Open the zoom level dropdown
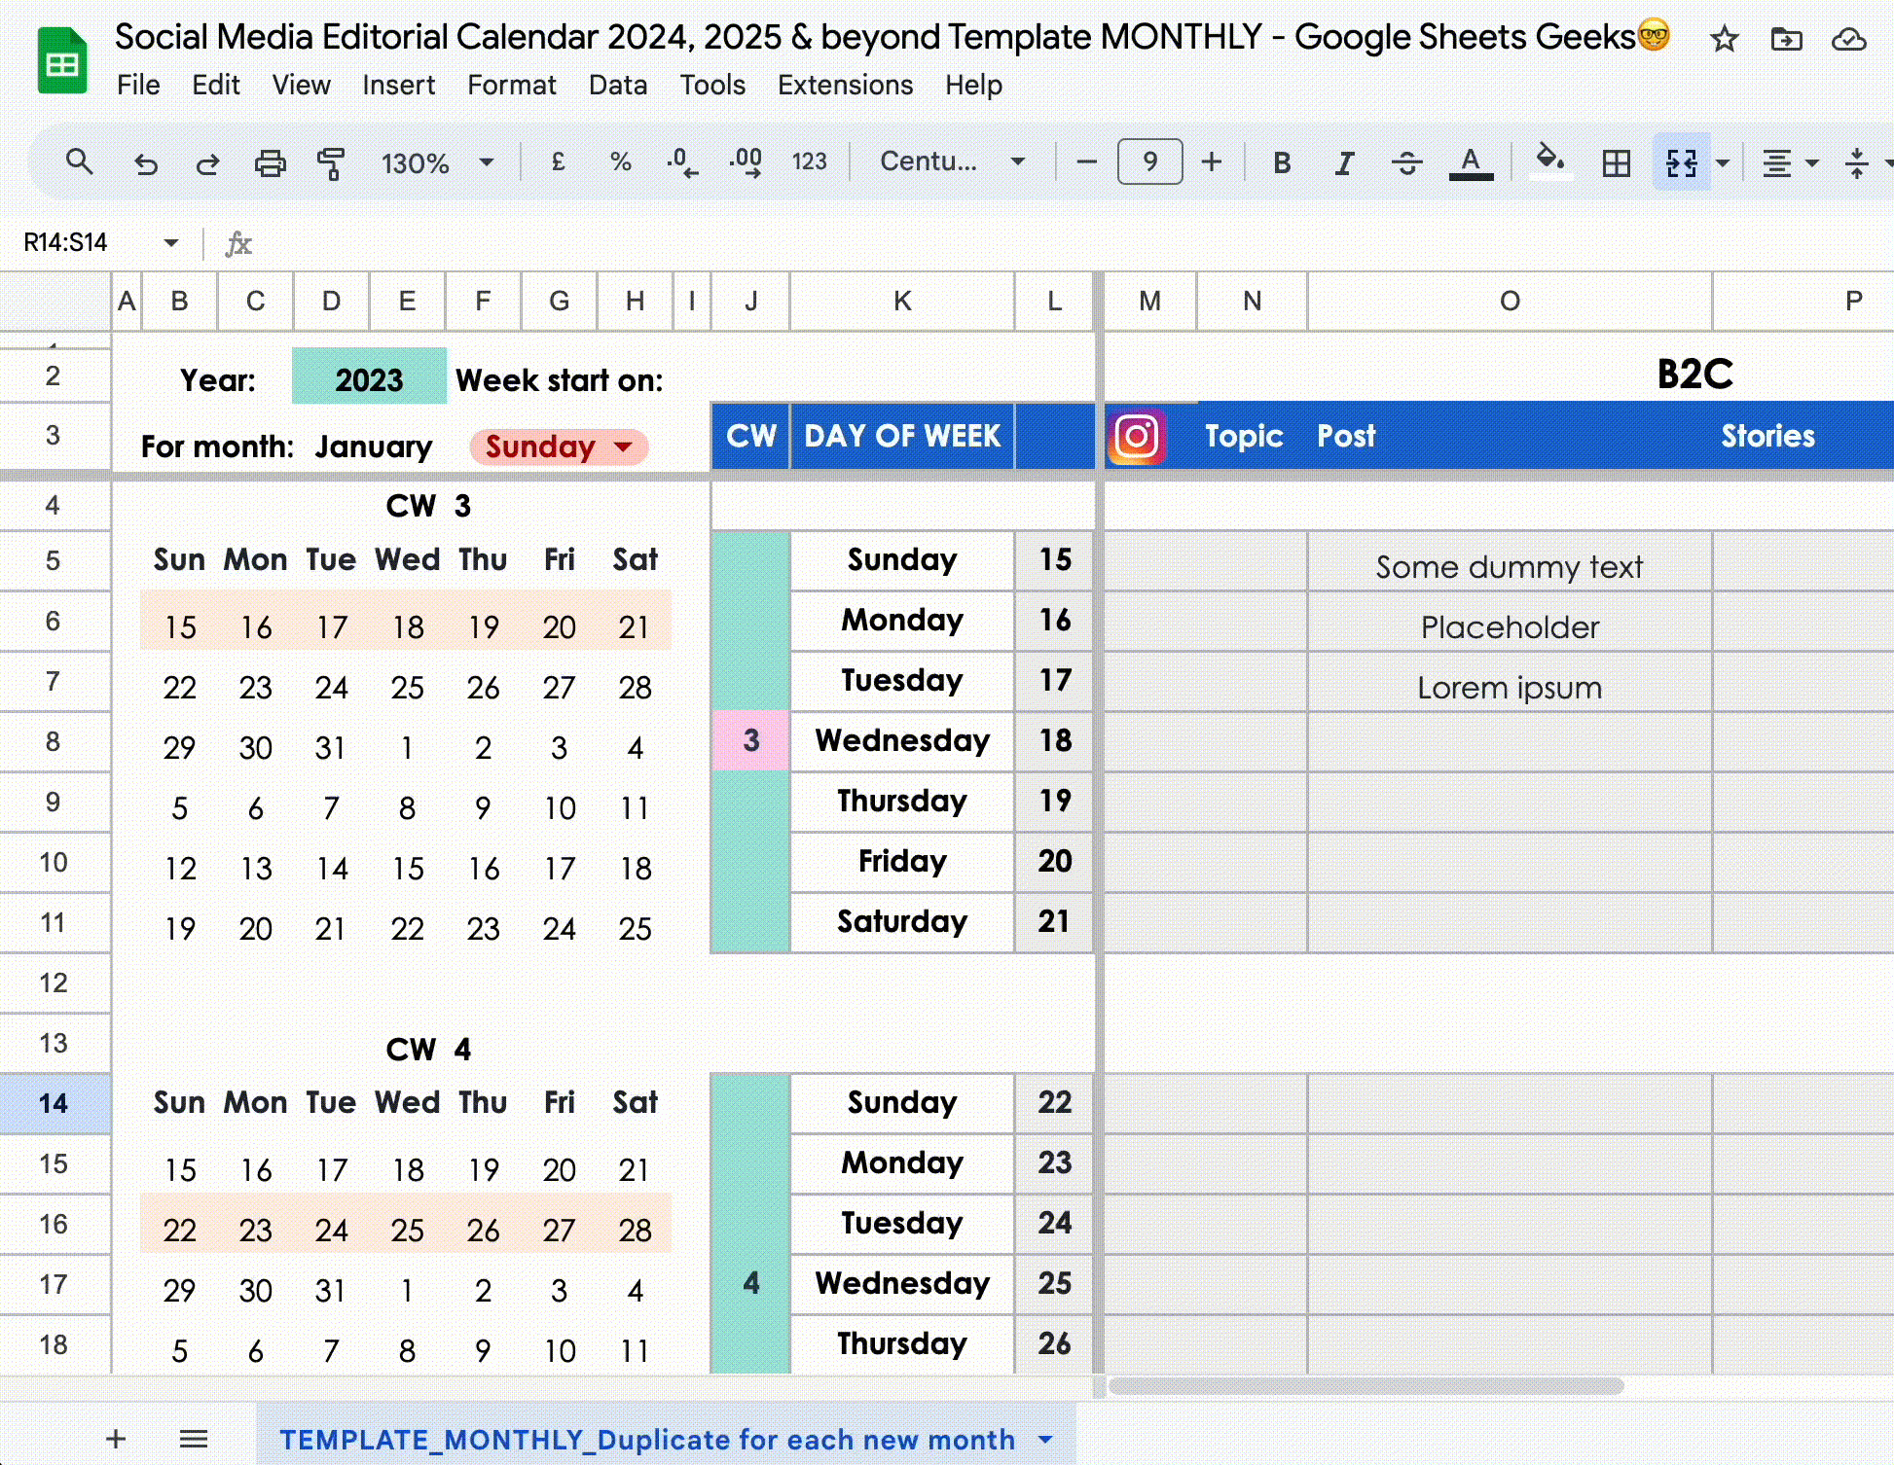This screenshot has width=1894, height=1465. coord(486,162)
